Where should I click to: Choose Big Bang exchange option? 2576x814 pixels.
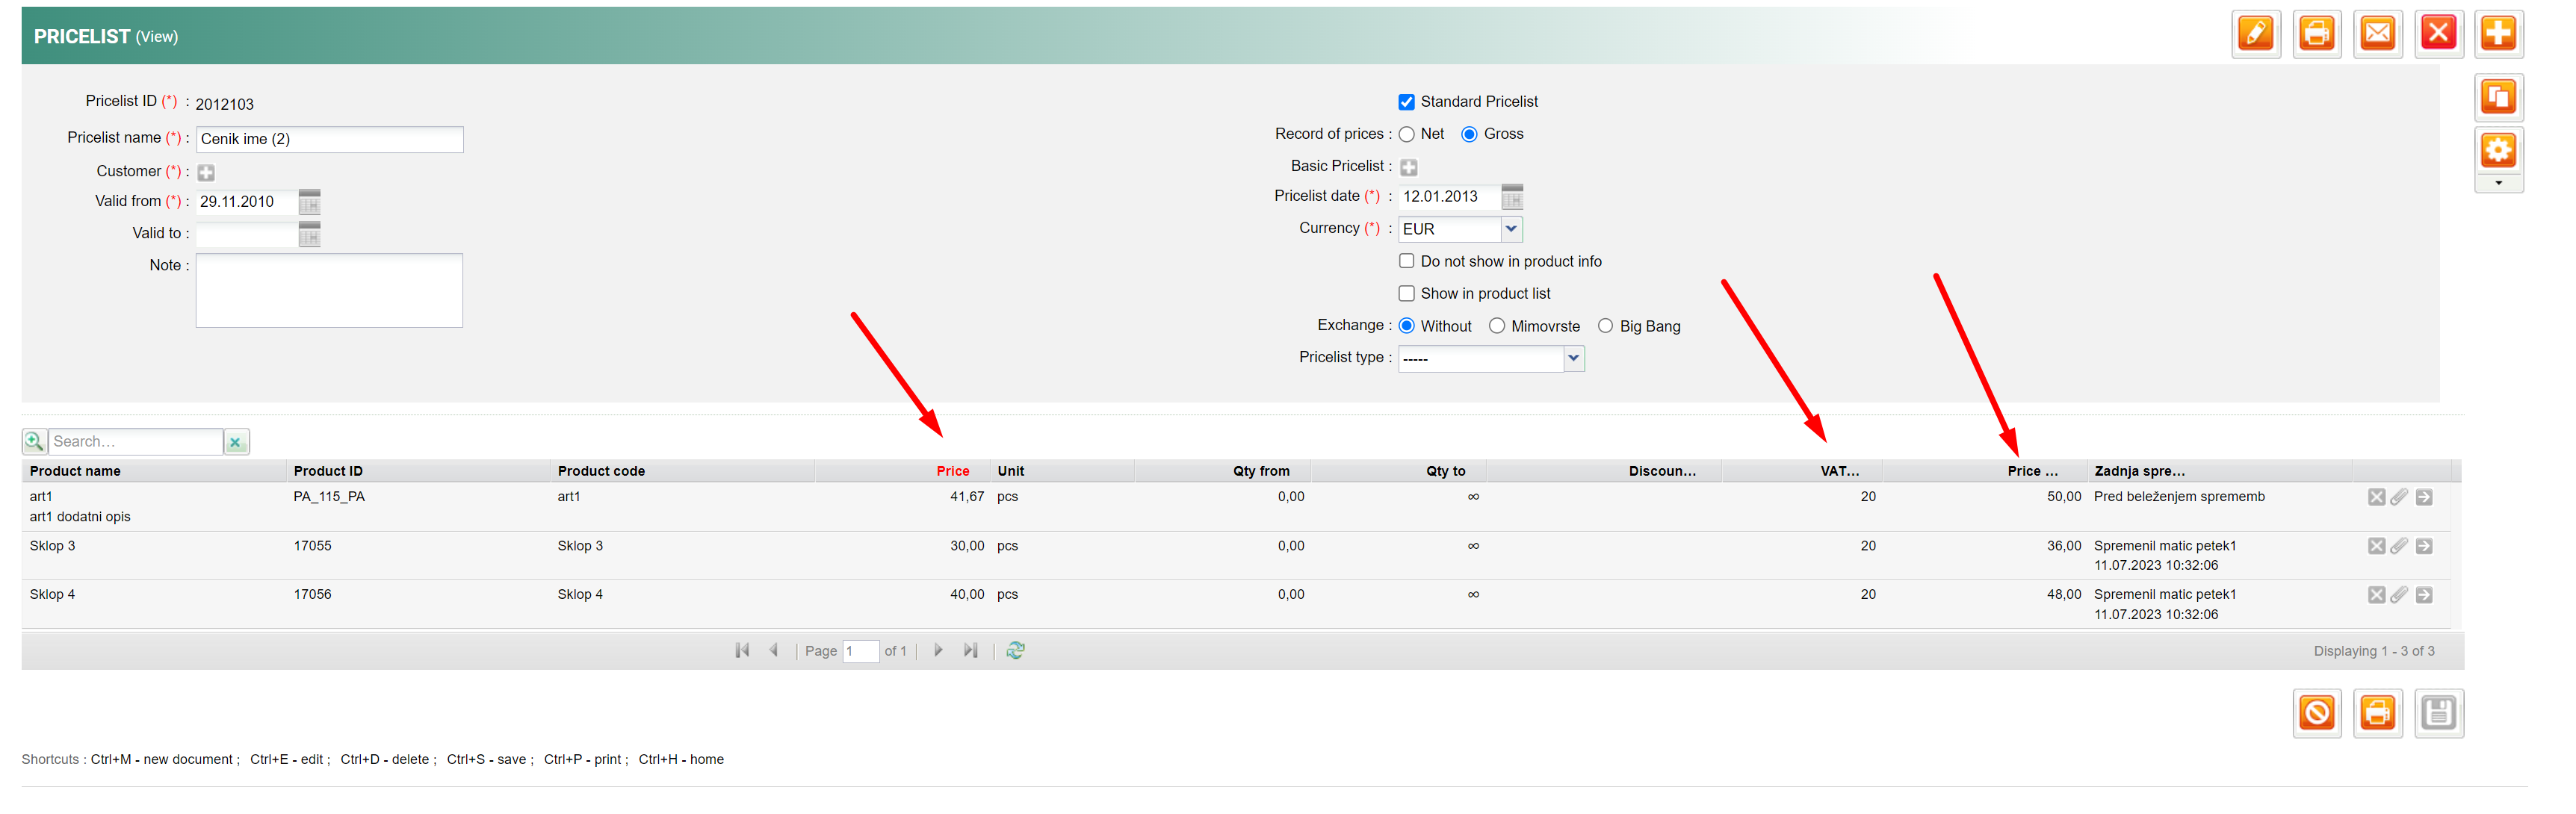[x=1605, y=326]
